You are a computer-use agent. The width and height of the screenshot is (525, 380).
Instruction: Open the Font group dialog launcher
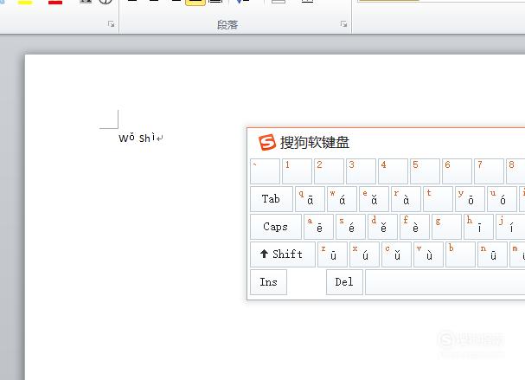[x=112, y=24]
